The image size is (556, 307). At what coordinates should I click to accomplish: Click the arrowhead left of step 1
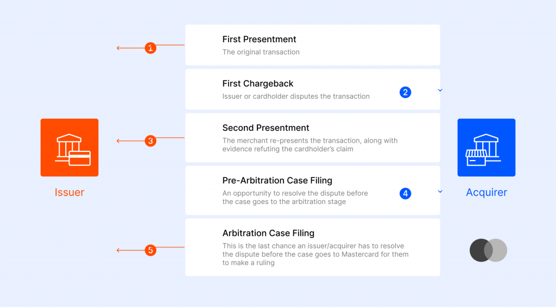119,48
